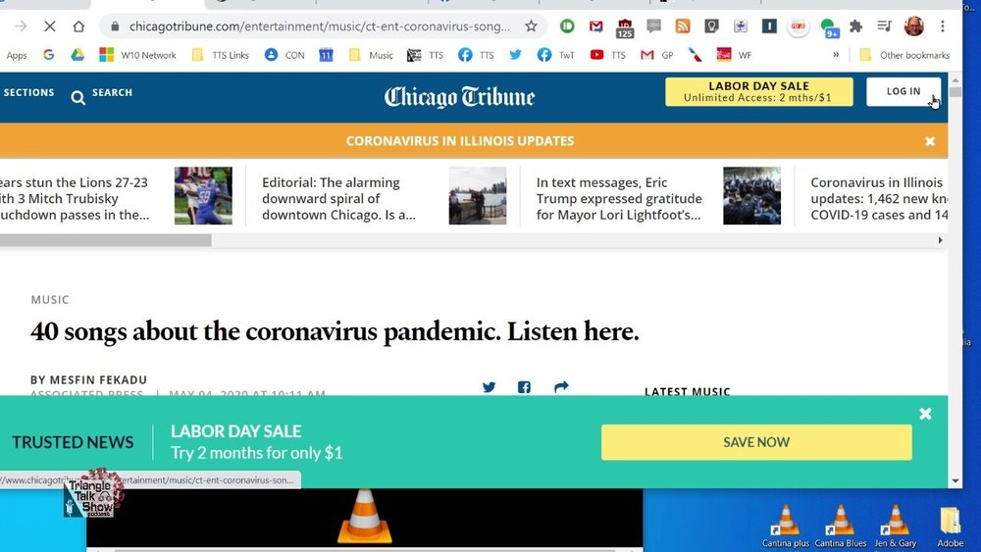Open the Cantina Blues desktop shortcut
The image size is (981, 552).
(841, 527)
